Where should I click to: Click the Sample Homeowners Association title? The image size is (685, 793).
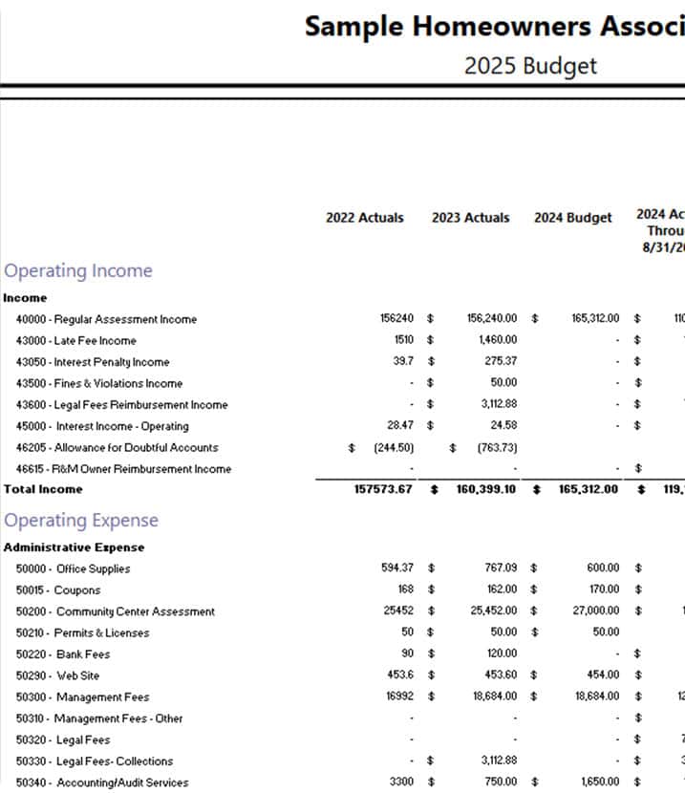494,27
